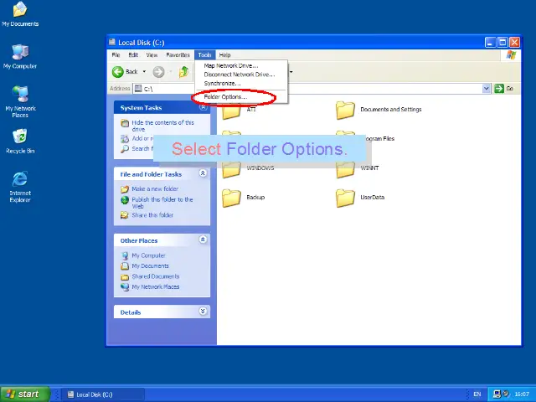Click the green Go button
Viewport: 536px width, 402px height.
(504, 89)
